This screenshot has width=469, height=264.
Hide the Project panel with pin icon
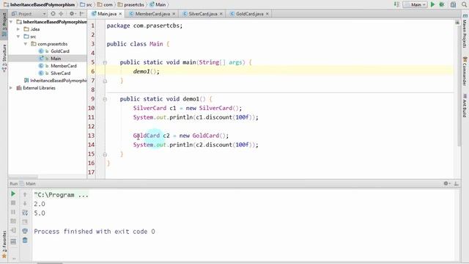click(x=81, y=14)
